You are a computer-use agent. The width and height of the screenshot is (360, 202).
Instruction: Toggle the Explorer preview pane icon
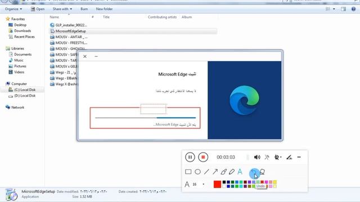344,9
